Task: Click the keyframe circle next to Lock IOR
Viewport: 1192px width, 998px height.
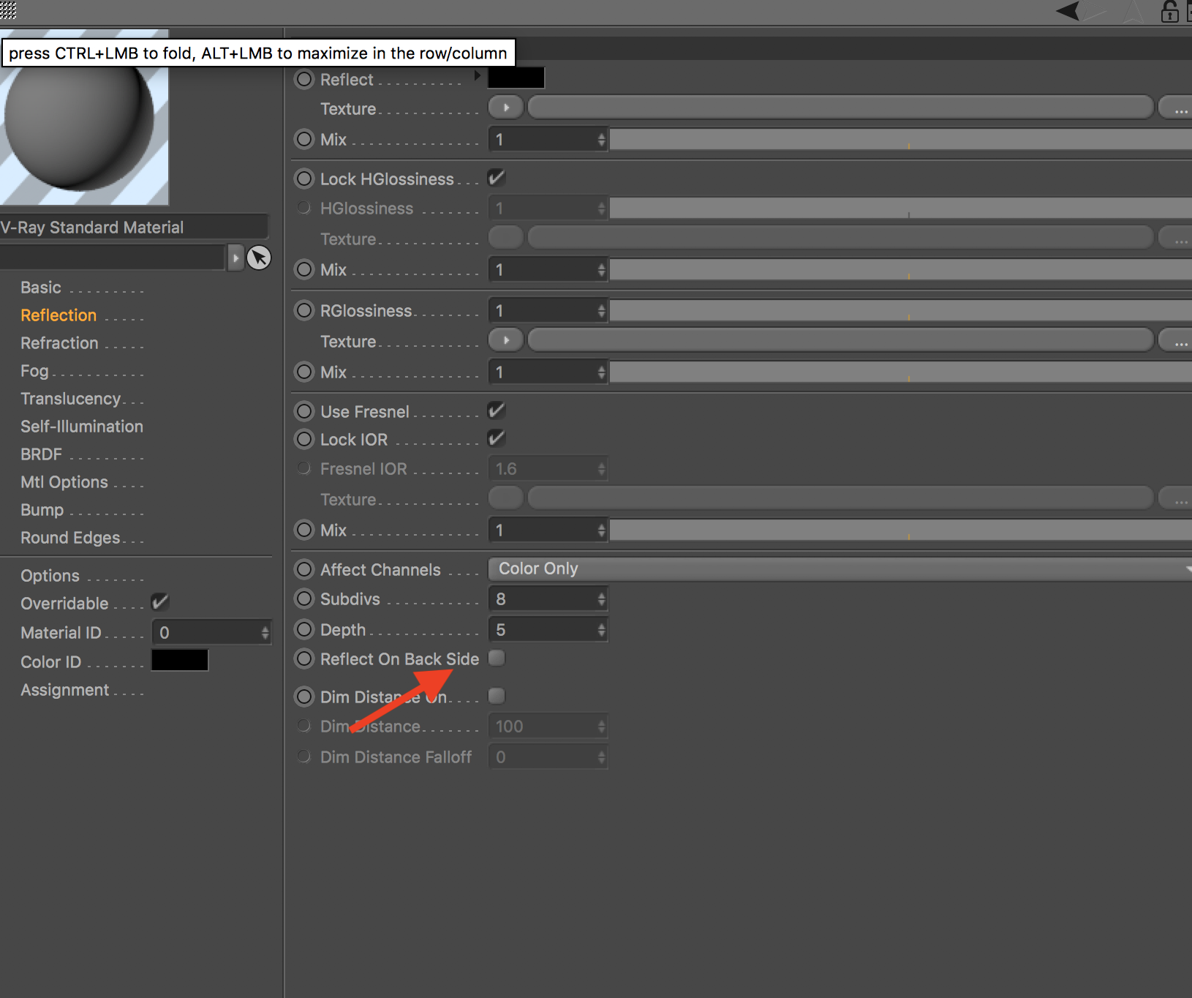Action: point(304,439)
